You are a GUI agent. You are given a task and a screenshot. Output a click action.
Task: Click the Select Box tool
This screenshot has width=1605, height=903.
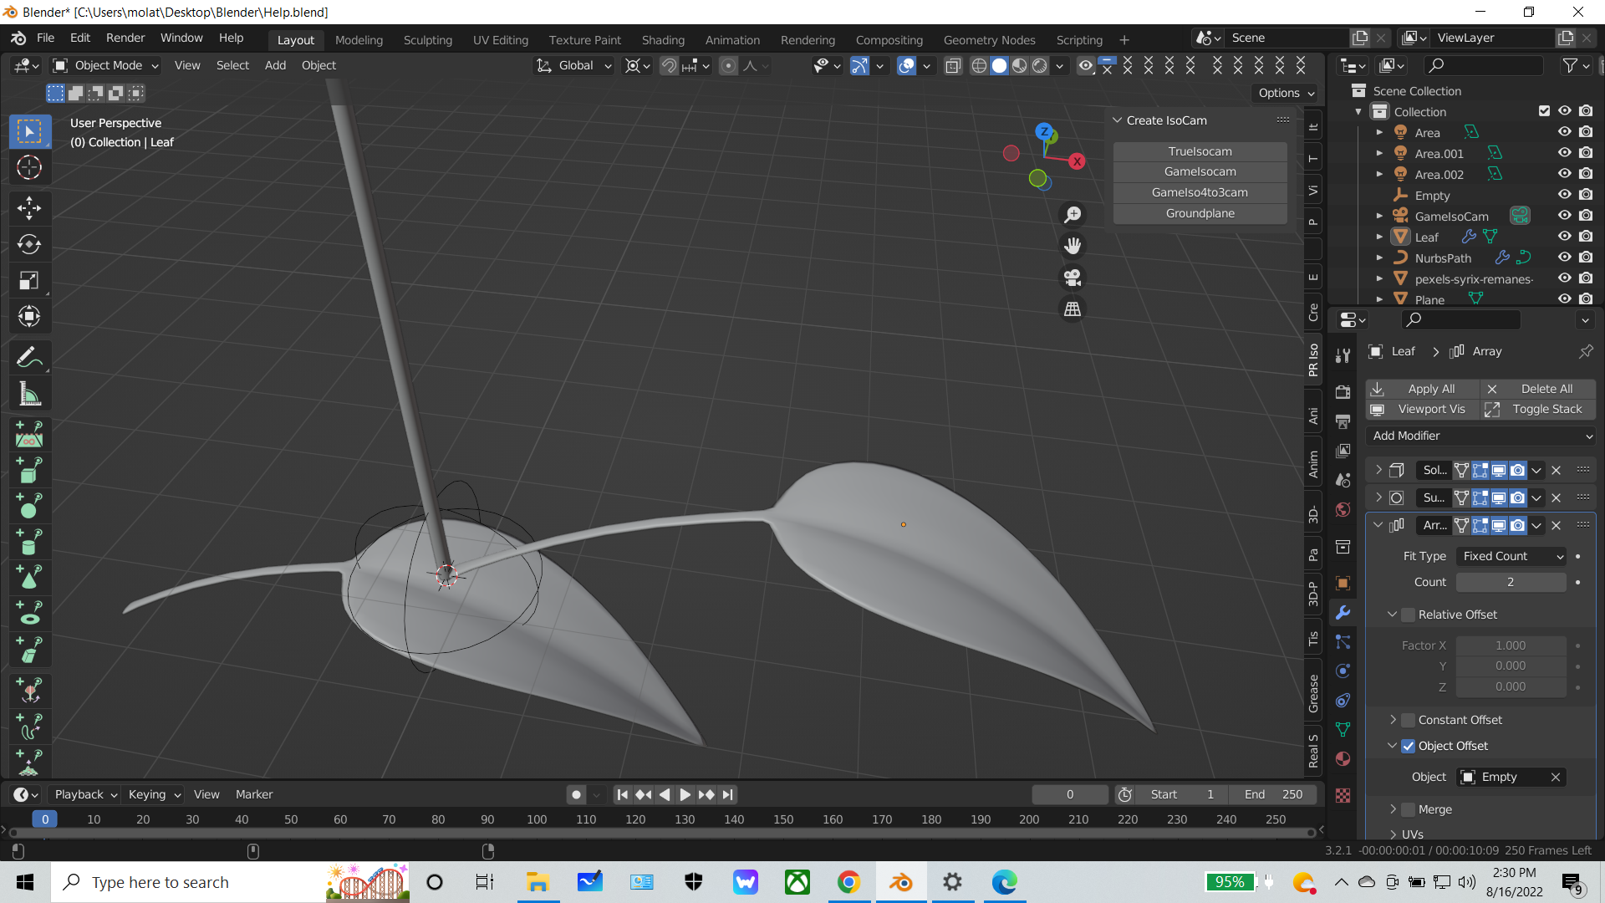pos(29,132)
